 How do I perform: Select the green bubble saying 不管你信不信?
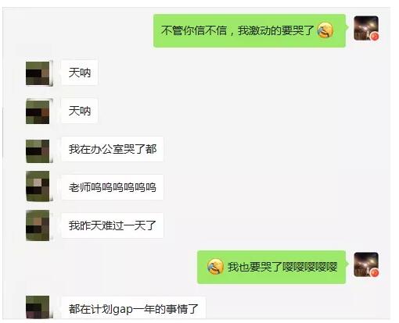[250, 30]
